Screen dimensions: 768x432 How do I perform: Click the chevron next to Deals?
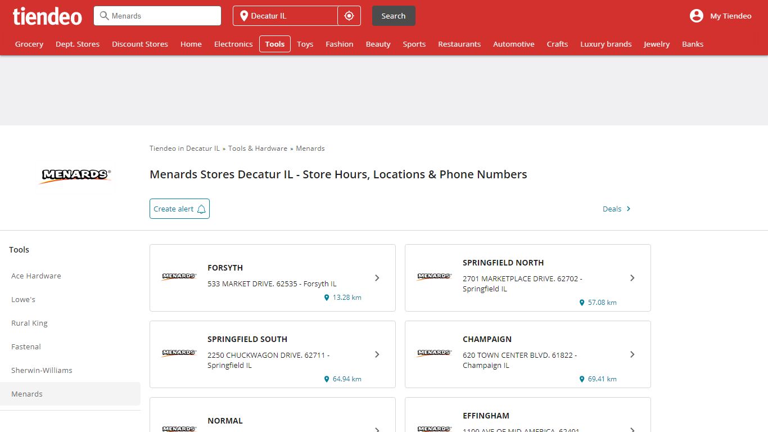click(x=629, y=209)
